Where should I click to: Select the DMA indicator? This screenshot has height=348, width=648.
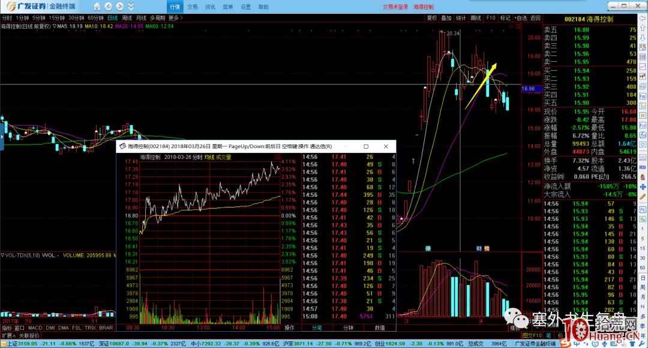click(x=63, y=328)
